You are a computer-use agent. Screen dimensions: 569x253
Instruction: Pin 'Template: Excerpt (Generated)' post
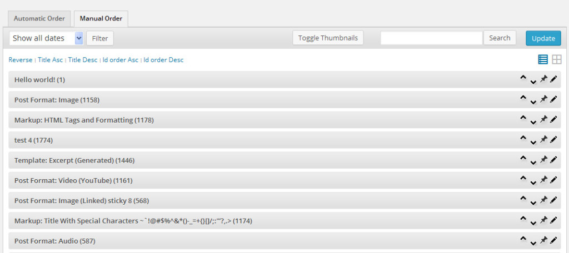pyautogui.click(x=543, y=159)
